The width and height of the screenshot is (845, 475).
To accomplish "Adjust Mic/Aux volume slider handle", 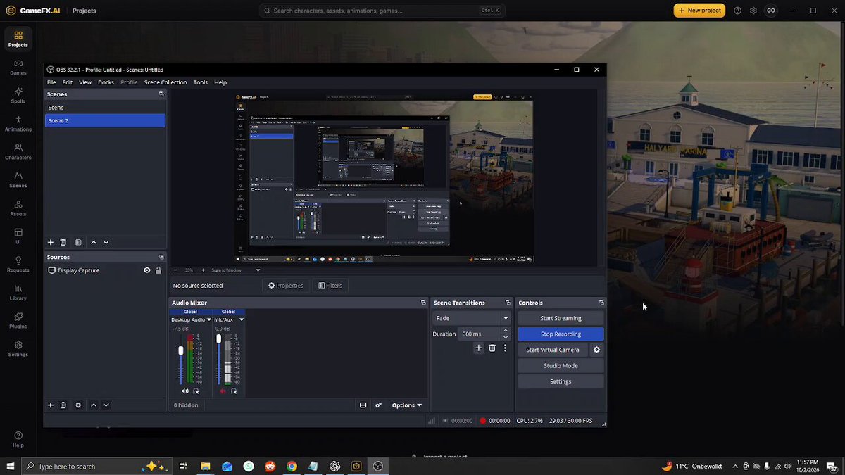I will [x=219, y=338].
